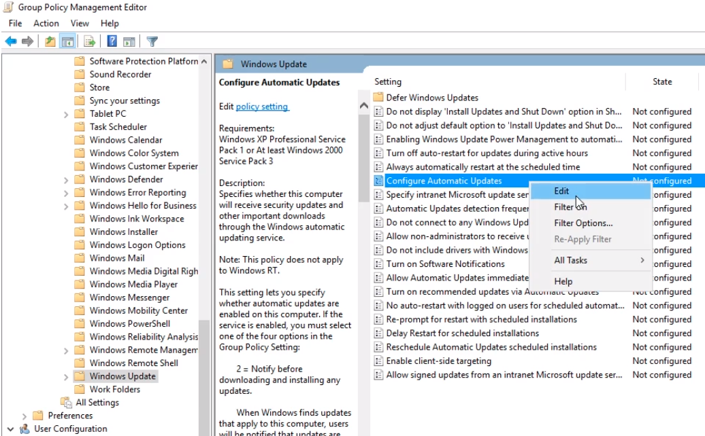This screenshot has height=436, width=705.
Task: Expand the Windows Defender tree node
Action: tap(66, 179)
